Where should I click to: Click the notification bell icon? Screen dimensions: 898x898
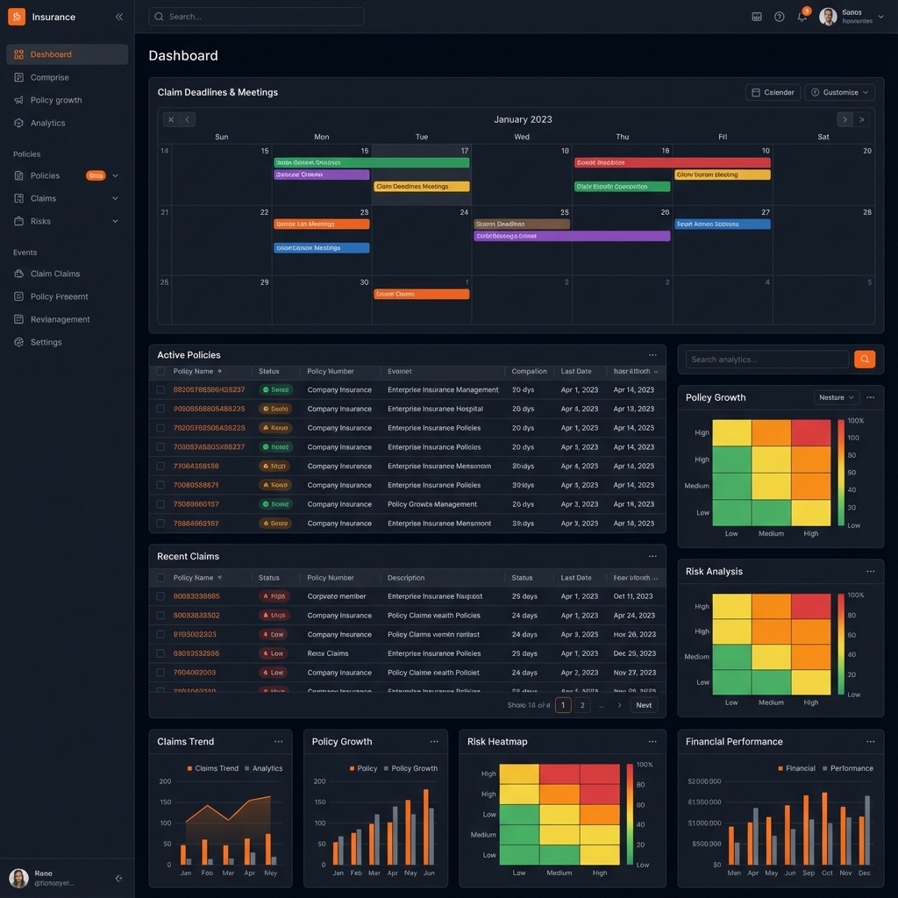(x=802, y=17)
